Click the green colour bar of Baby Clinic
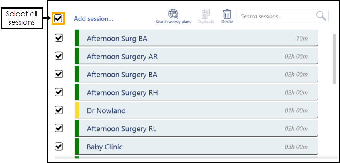 (x=77, y=147)
